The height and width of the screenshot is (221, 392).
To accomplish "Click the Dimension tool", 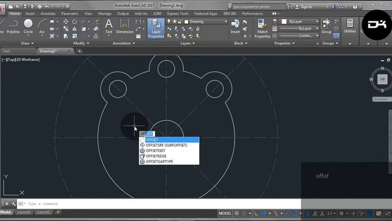I will coord(124,26).
